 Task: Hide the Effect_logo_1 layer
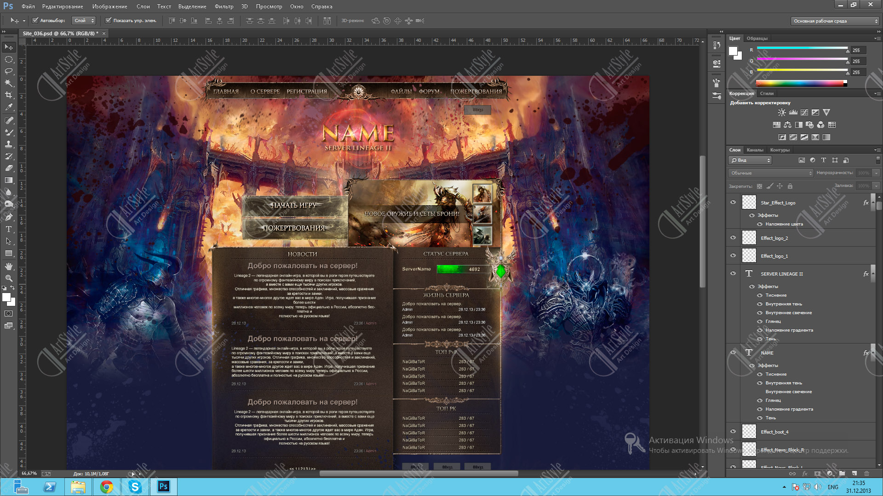[x=733, y=256]
